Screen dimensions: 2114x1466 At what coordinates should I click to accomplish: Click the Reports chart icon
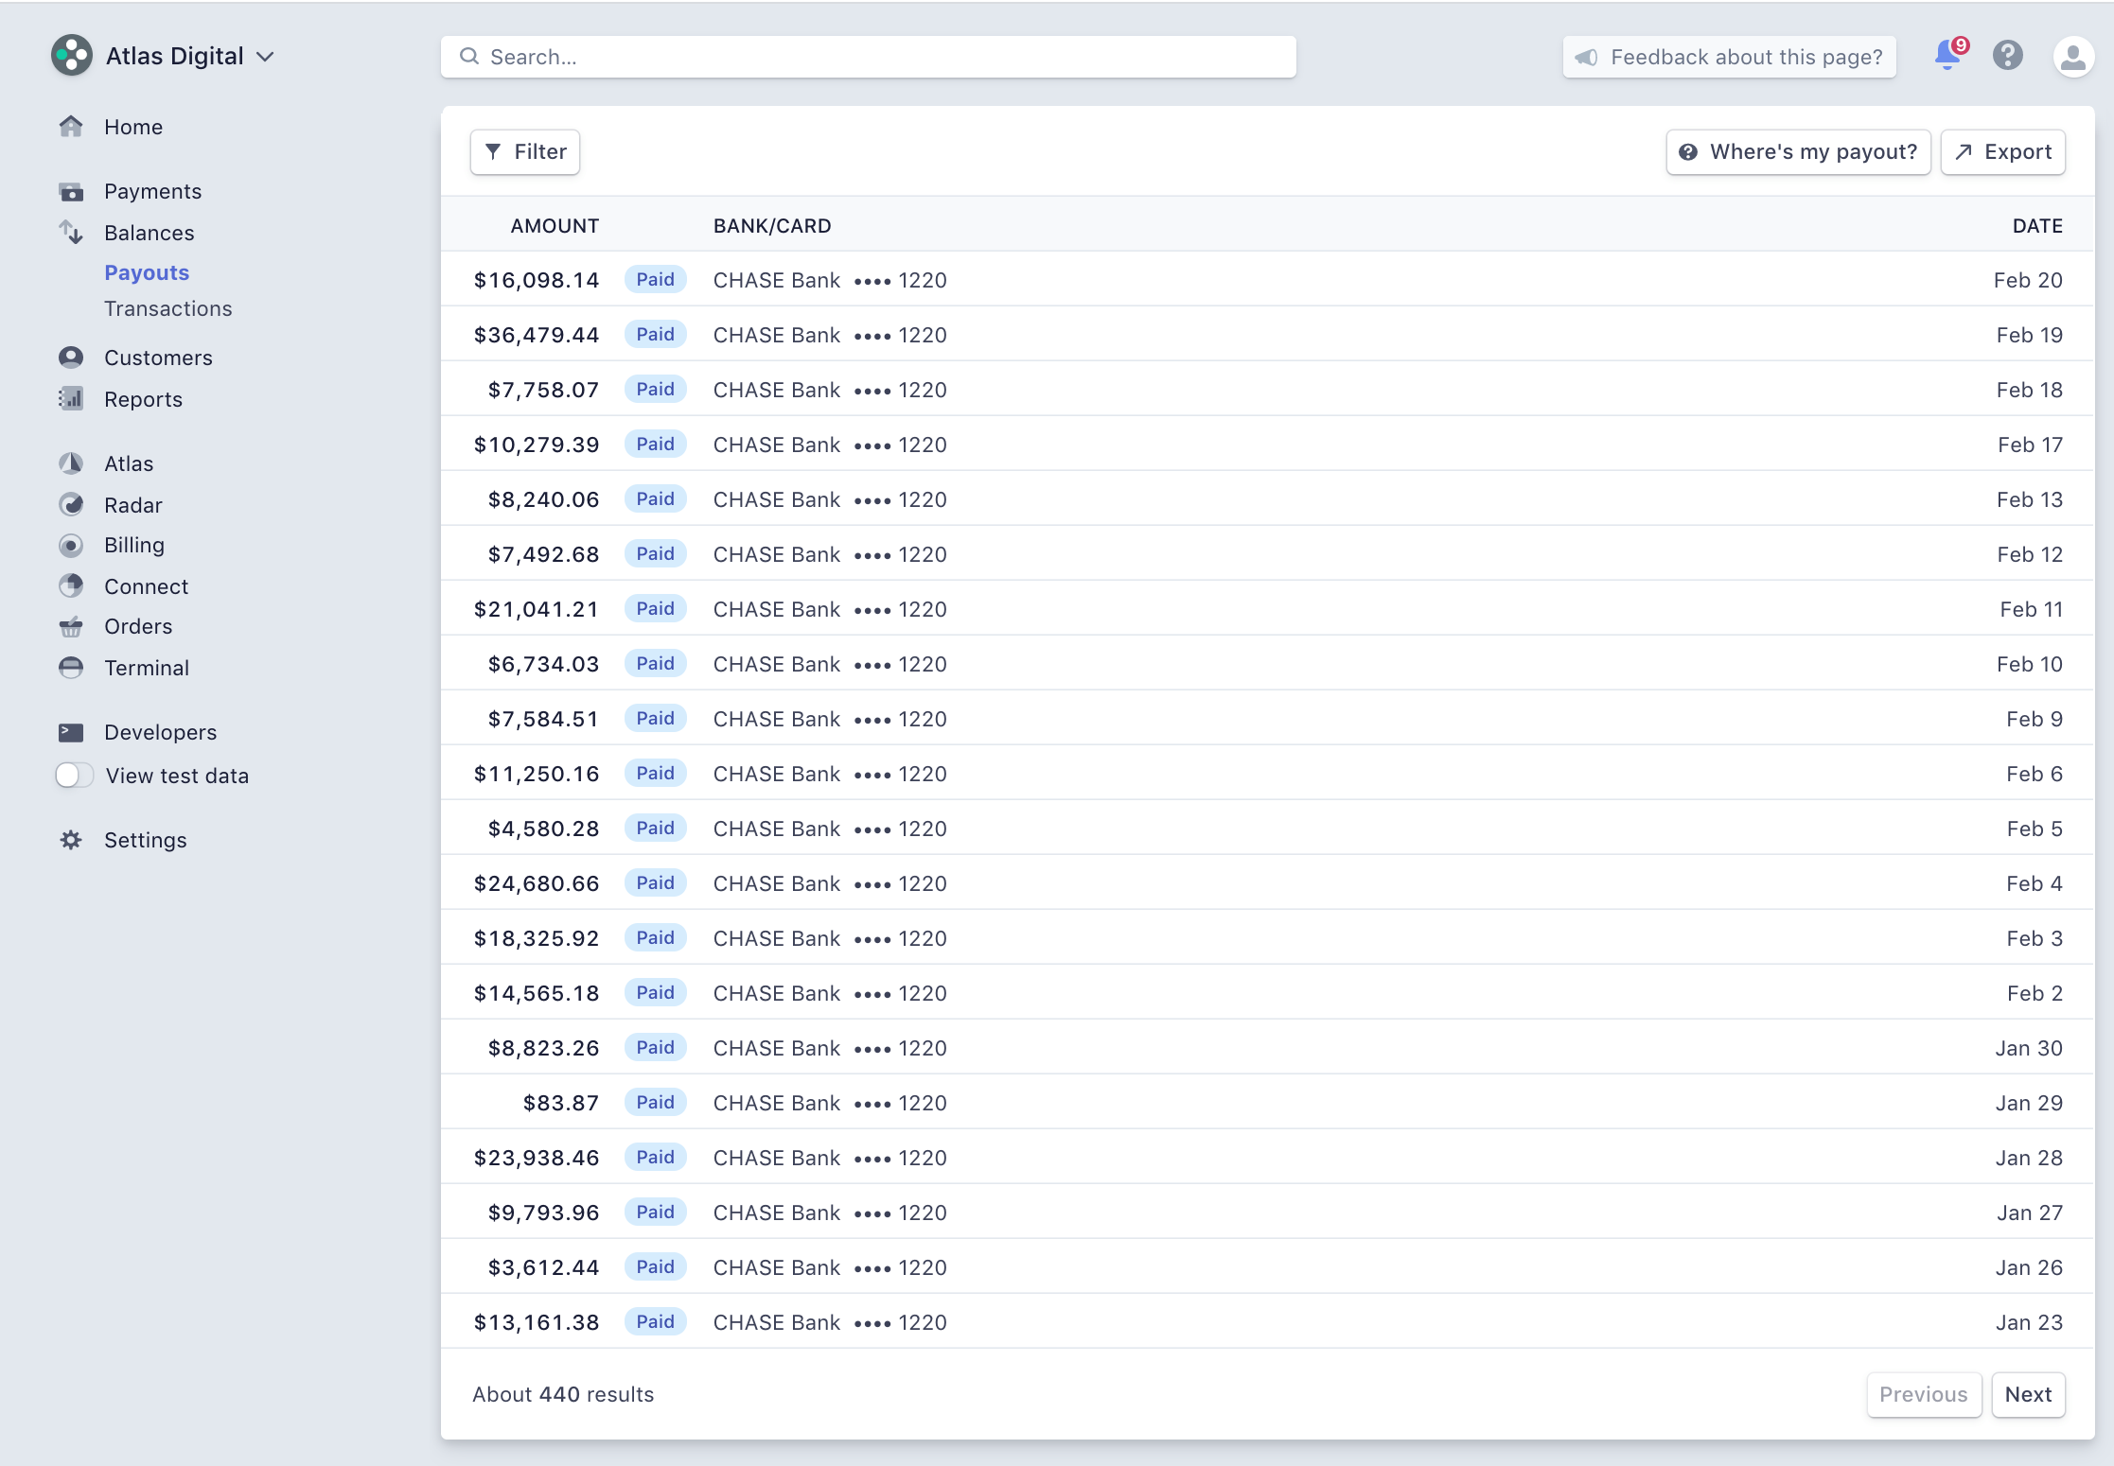pyautogui.click(x=71, y=398)
